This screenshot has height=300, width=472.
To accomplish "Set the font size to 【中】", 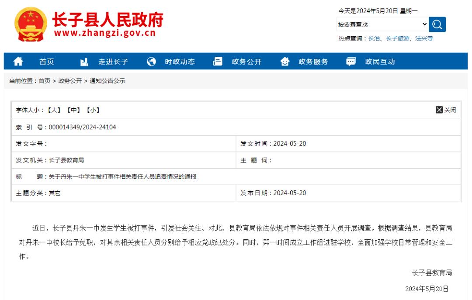I will 73,110.
